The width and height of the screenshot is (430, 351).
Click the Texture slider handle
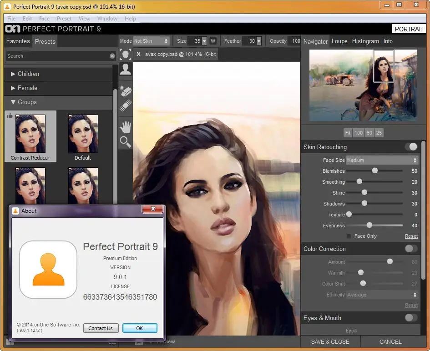click(349, 214)
